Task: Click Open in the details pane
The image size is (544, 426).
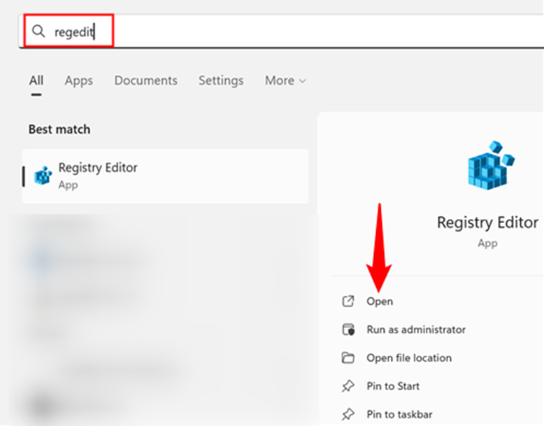Action: pyautogui.click(x=380, y=301)
